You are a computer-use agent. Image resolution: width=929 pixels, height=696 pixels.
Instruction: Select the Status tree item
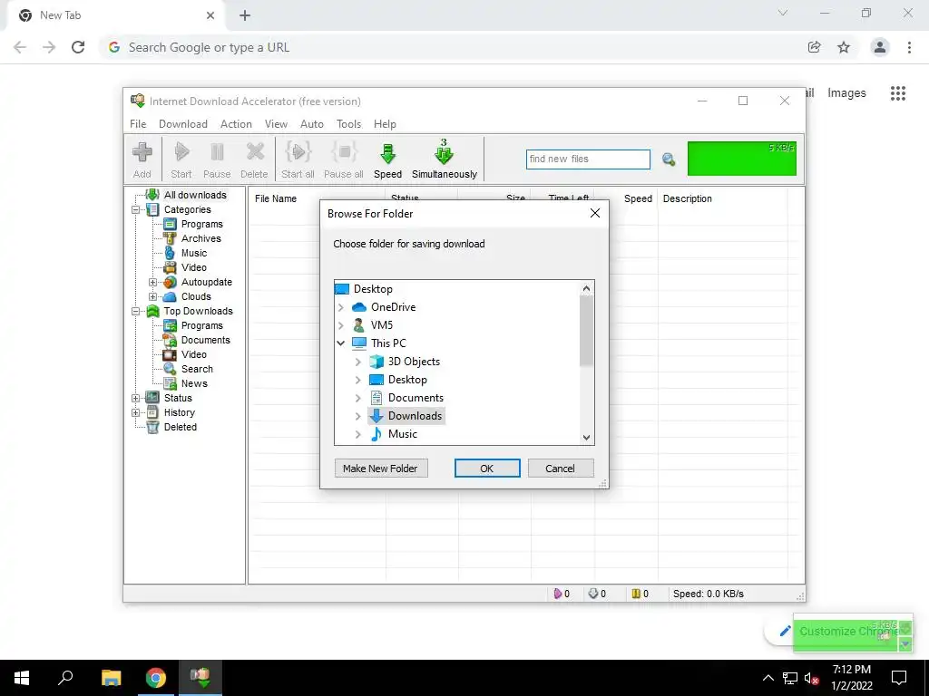click(x=178, y=398)
